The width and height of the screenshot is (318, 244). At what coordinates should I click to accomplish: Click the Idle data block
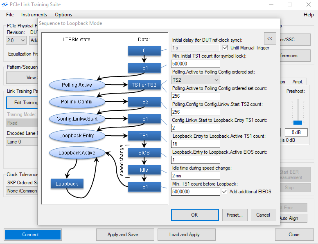(144, 170)
